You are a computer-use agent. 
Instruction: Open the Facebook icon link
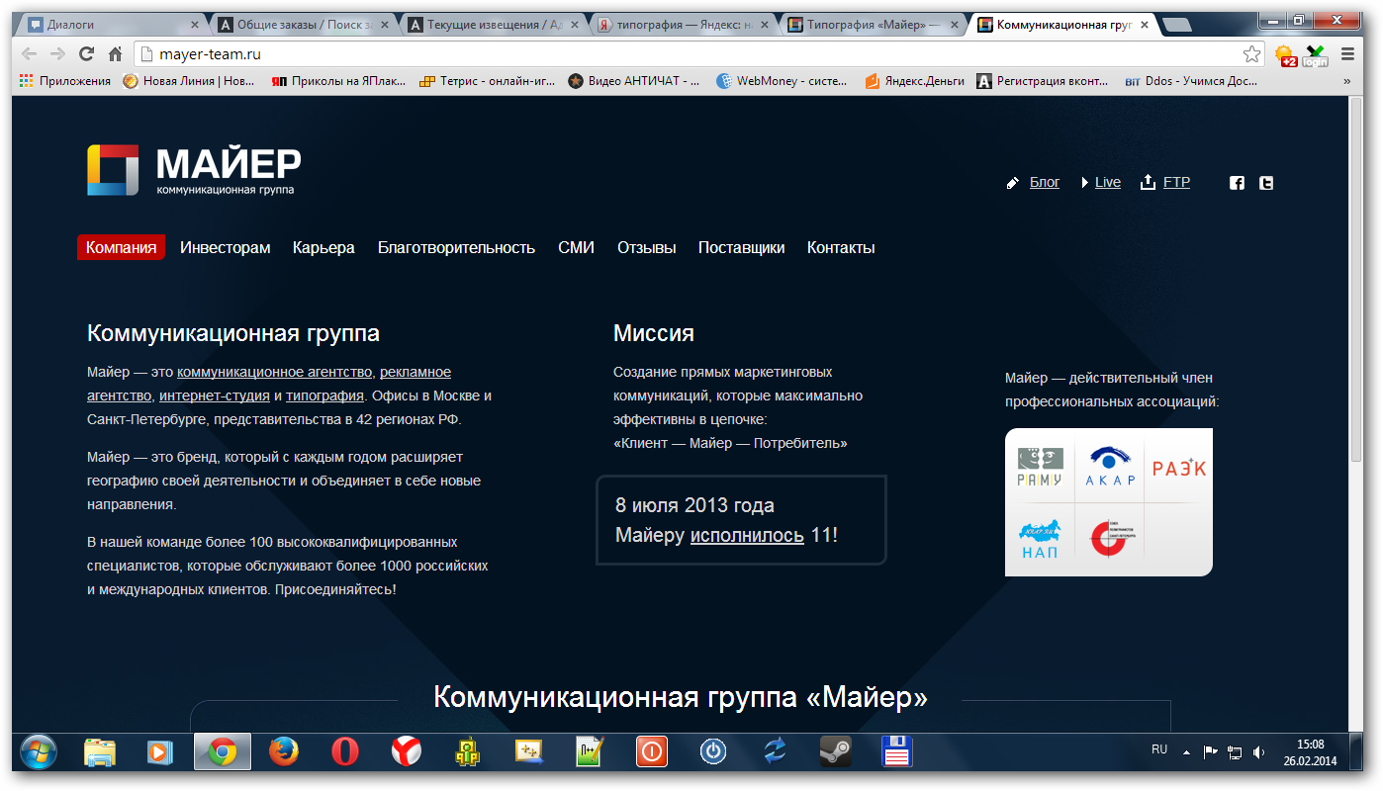click(x=1237, y=182)
